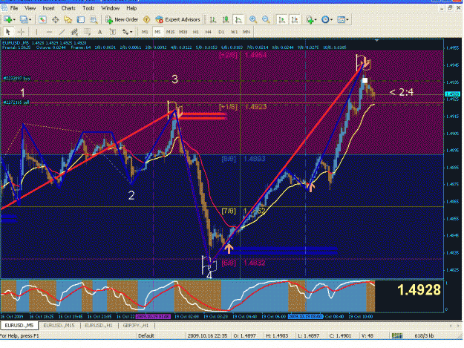This screenshot has height=348, width=464.
Task: Switch chart to Bar Chart mode
Action: (213, 20)
